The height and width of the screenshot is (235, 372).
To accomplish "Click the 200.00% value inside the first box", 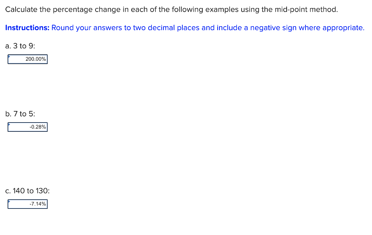I will pyautogui.click(x=36, y=59).
